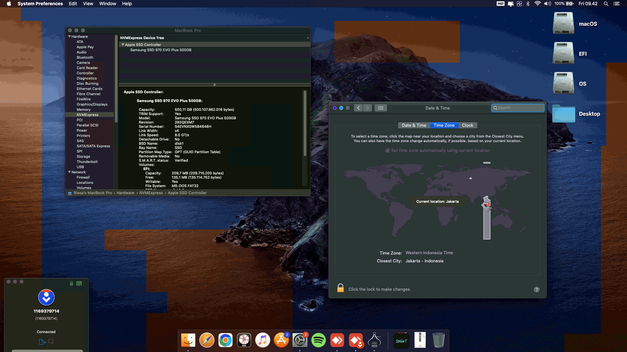Viewport: 627px width, 352px height.
Task: Open the ZIP archive in Dock
Action: click(x=420, y=340)
